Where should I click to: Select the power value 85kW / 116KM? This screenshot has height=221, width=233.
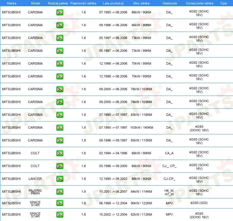point(141,115)
